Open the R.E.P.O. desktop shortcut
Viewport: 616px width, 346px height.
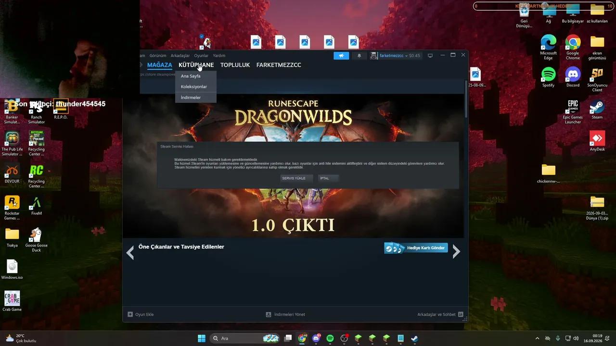(x=61, y=110)
